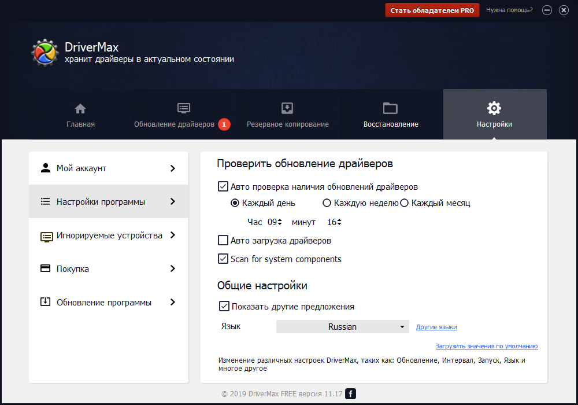The image size is (578, 405).
Task: Click the footer version text 11.17
Action: pyautogui.click(x=334, y=393)
